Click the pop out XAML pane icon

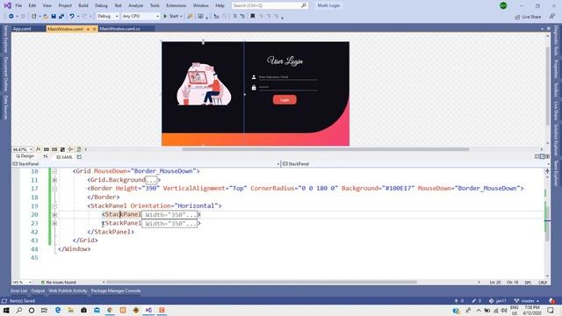click(x=79, y=157)
